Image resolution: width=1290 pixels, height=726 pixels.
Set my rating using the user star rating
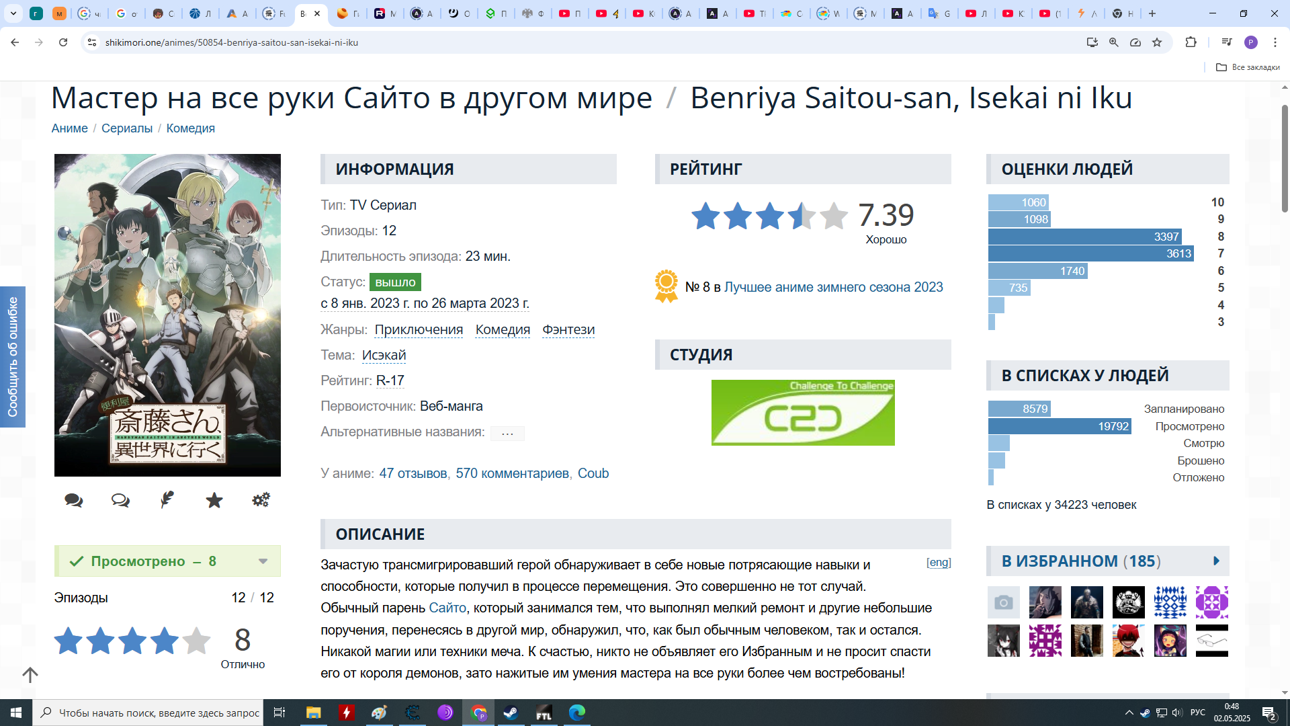[x=132, y=641]
